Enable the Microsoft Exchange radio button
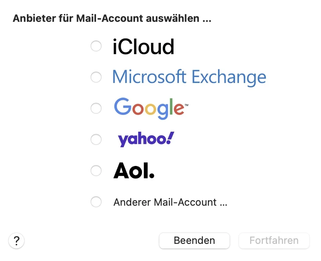This screenshot has width=321, height=261. click(96, 77)
